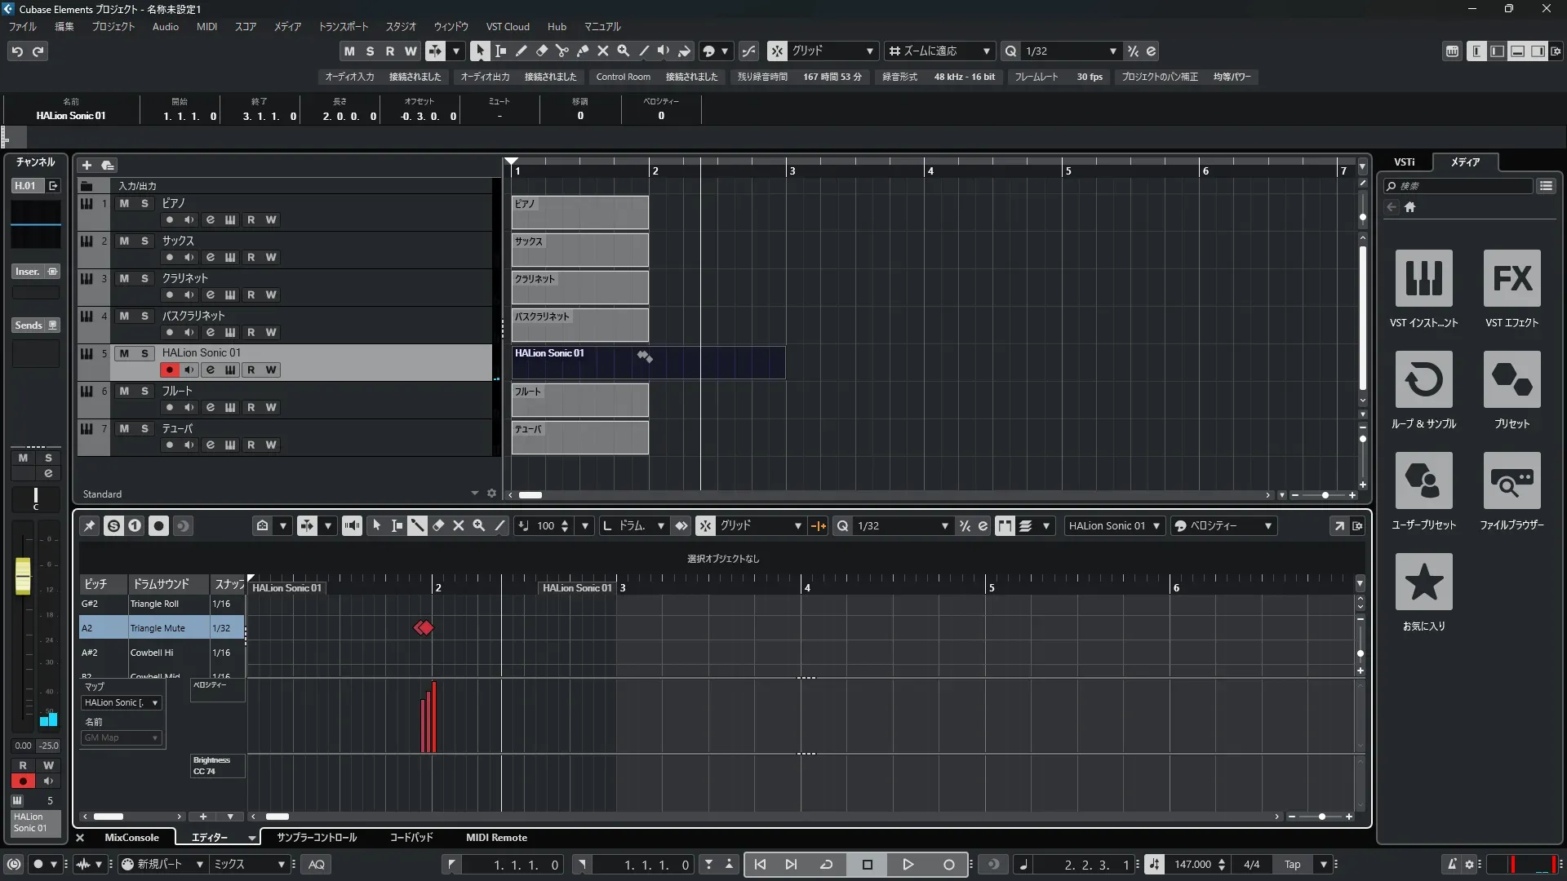1567x881 pixels.
Task: Disable record enable on HALion Sonic 01 track
Action: click(170, 370)
